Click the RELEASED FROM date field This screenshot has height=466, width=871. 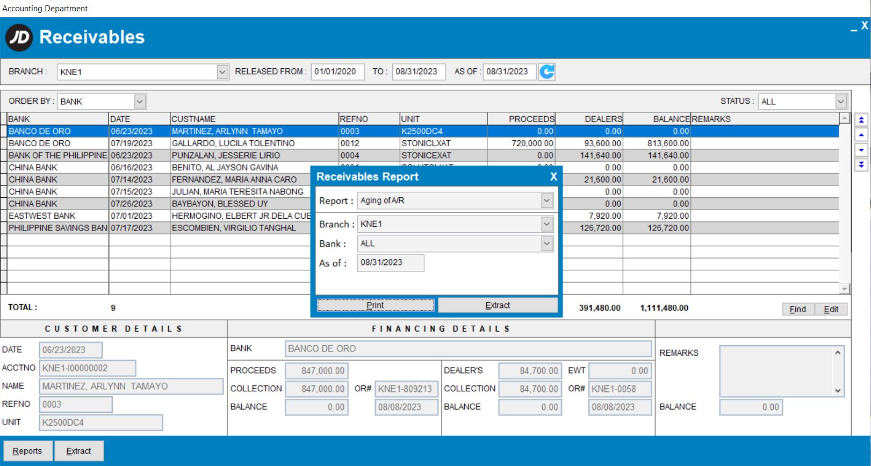337,71
